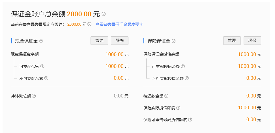
Task: Click help icon next to 可支配余额
Action: pyautogui.click(x=42, y=66)
